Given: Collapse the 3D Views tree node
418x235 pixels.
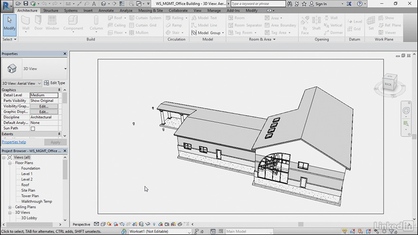Looking at the screenshot, I should tap(10, 213).
